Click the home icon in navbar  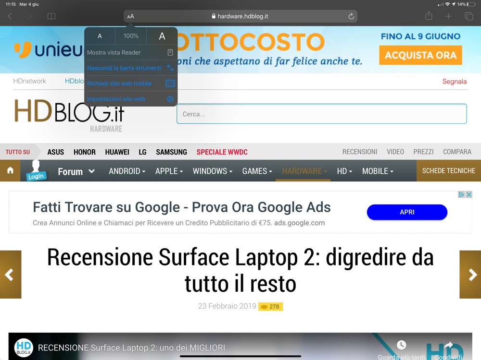pos(10,170)
